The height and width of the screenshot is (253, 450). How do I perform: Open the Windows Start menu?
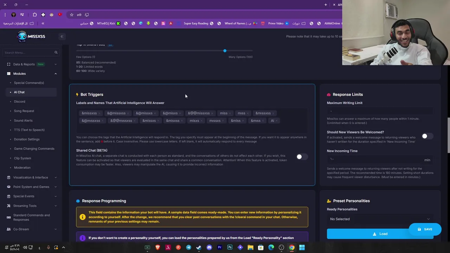point(302,247)
